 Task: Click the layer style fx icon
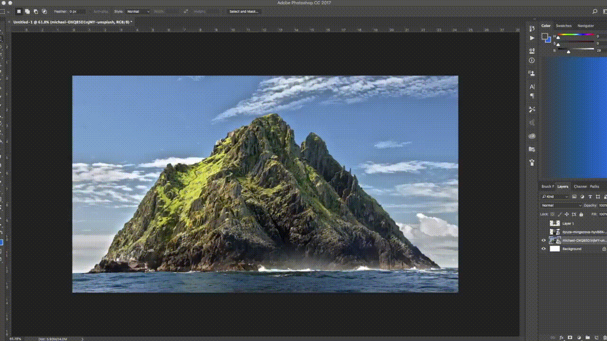click(561, 338)
